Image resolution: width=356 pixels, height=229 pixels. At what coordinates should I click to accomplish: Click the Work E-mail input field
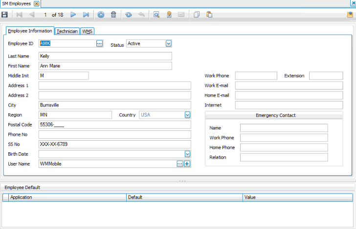click(x=289, y=85)
